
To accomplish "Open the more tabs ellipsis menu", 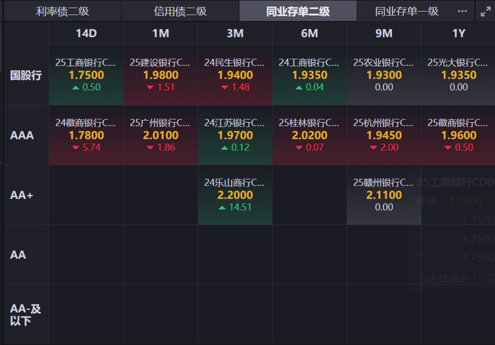I will coord(463,11).
